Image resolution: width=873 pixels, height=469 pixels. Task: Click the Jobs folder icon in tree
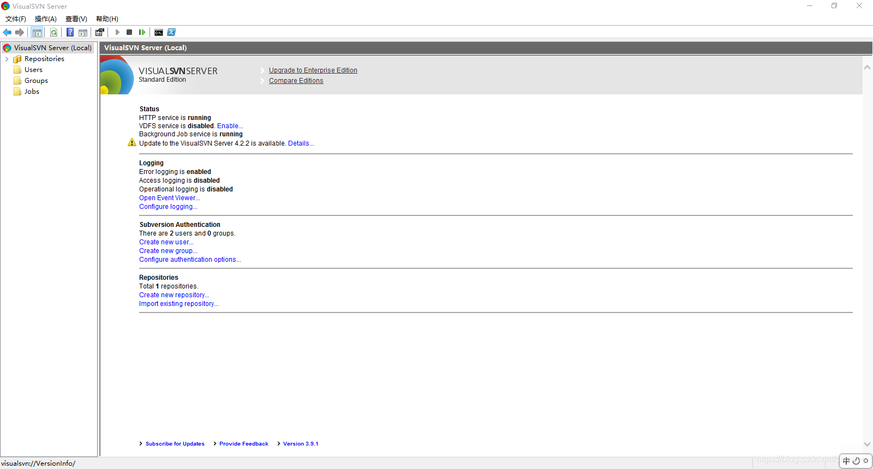[17, 92]
